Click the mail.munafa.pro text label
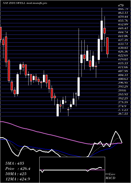Image resolution: width=131 pixels, height=183 pixels. tap(37, 3)
